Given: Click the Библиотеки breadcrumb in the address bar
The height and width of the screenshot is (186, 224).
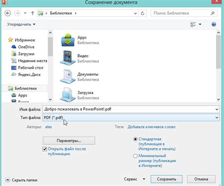Looking at the screenshot, I should pyautogui.click(x=61, y=13).
